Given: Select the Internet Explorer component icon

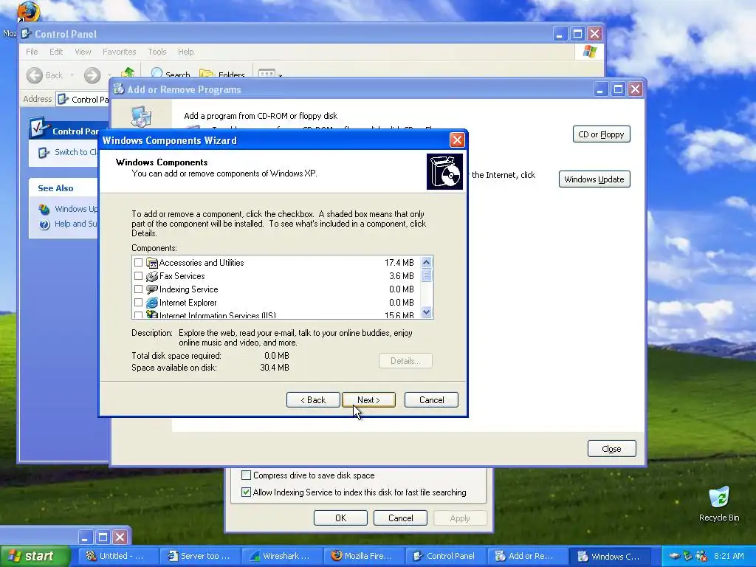Looking at the screenshot, I should coord(152,302).
